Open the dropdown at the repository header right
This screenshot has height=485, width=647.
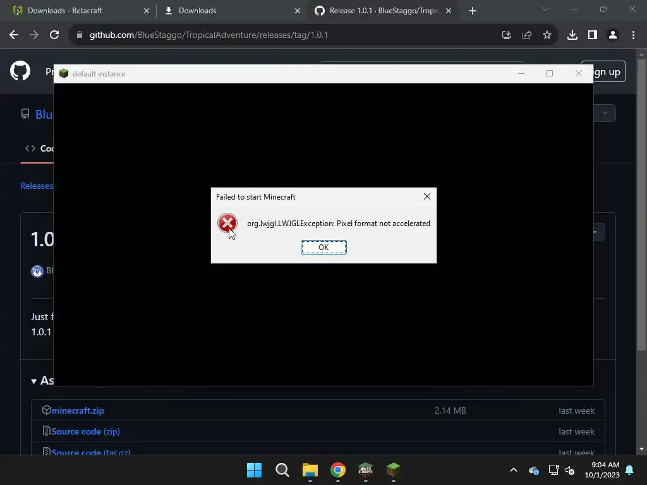coord(605,114)
